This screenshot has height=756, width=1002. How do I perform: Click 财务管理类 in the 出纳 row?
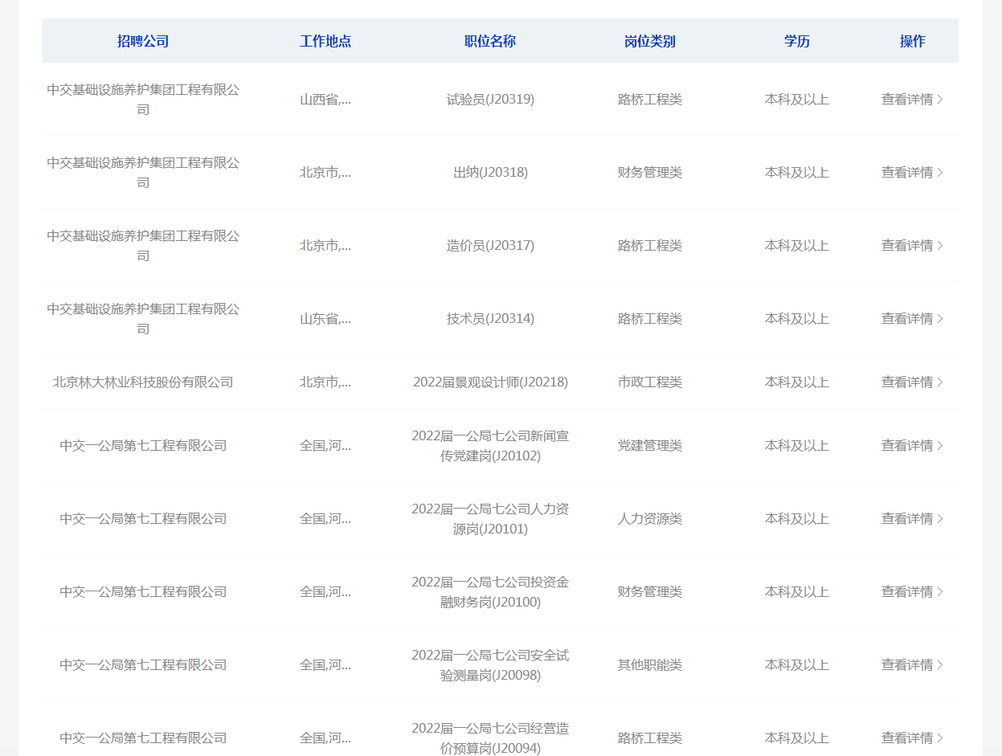(650, 173)
